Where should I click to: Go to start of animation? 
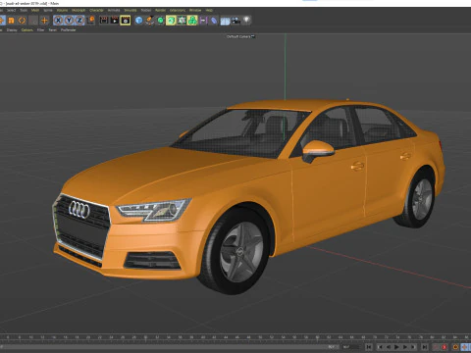tap(369, 347)
